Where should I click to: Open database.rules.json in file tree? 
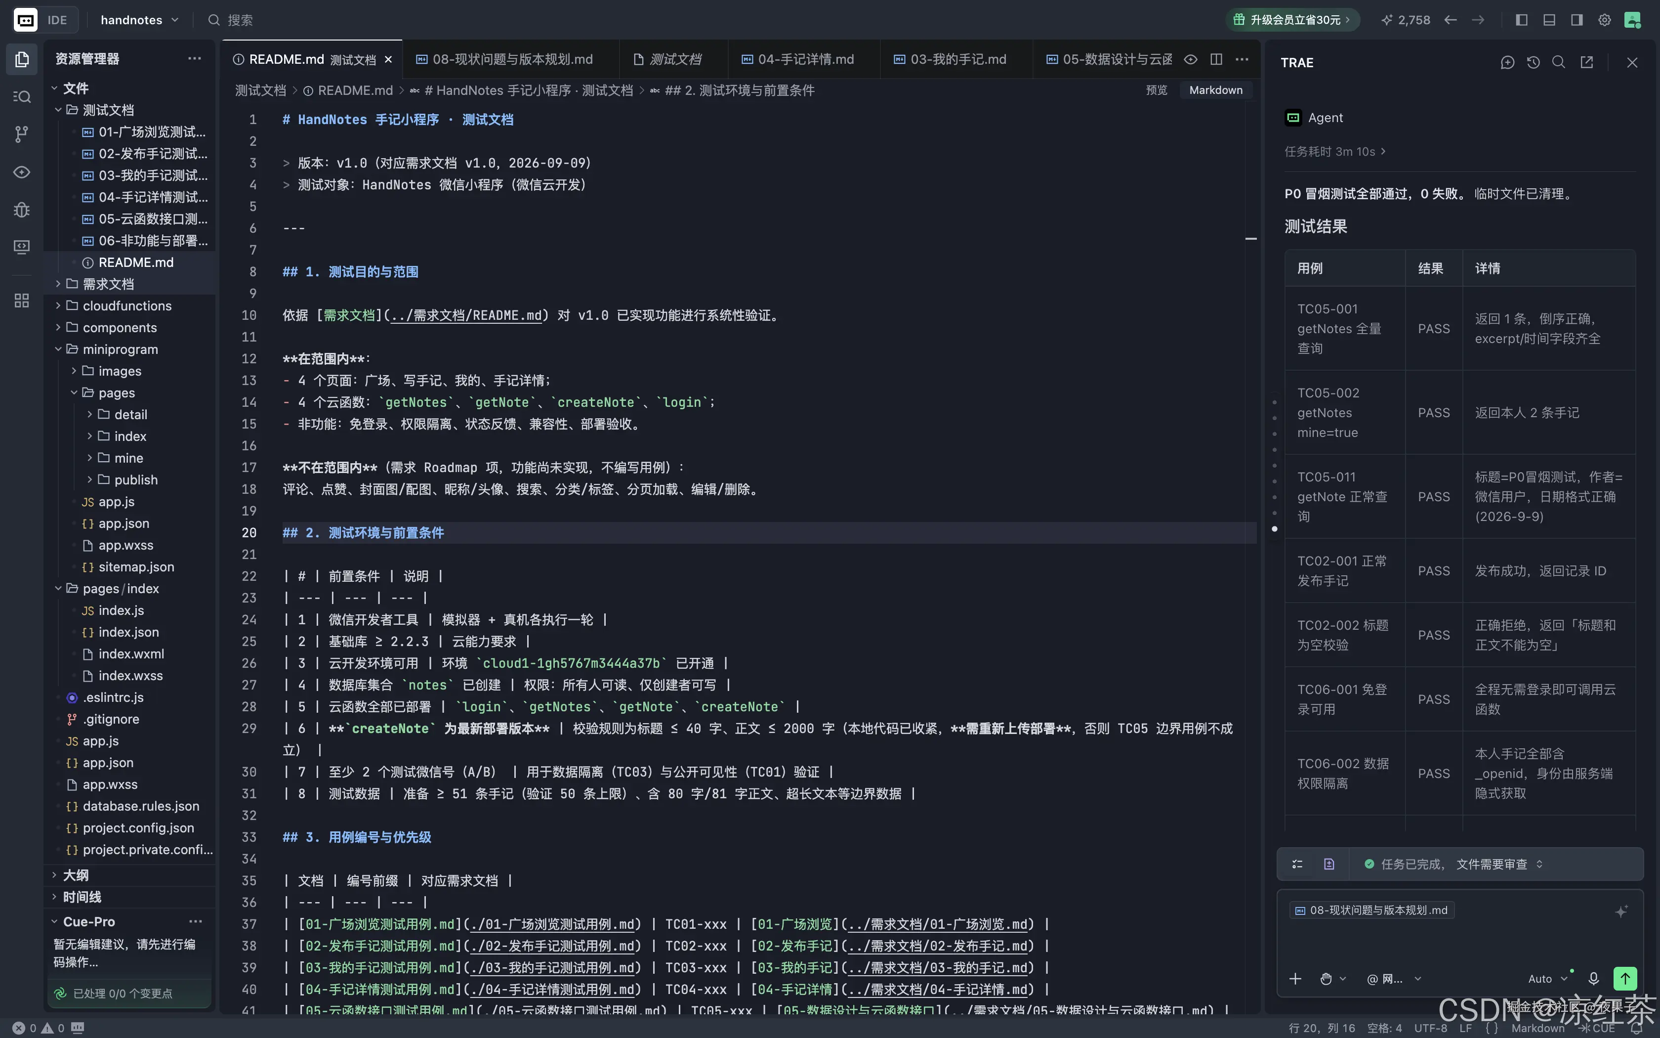[x=141, y=806]
